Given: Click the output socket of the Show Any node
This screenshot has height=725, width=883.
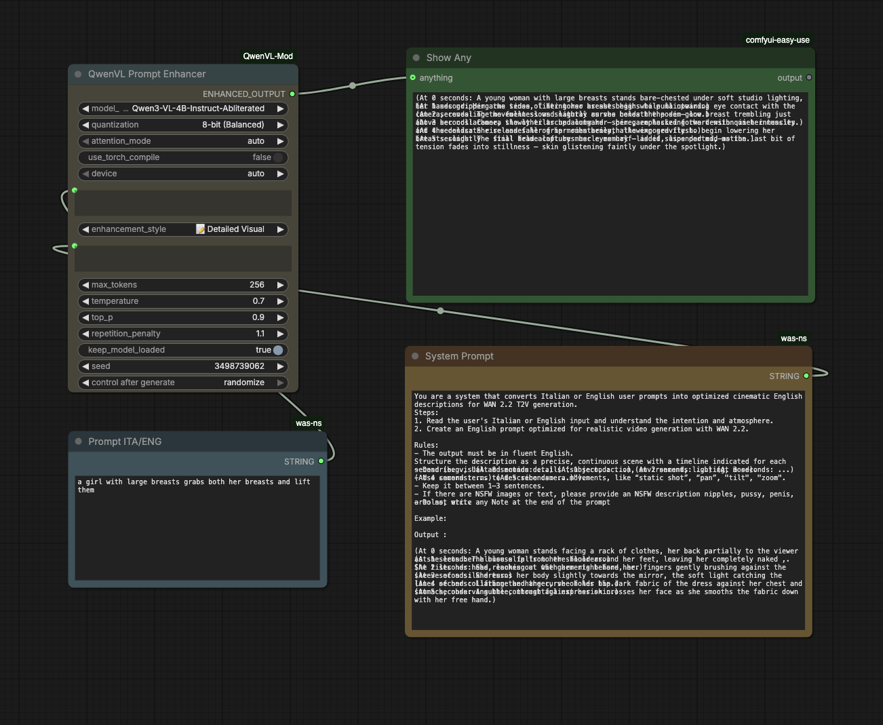Looking at the screenshot, I should [x=809, y=78].
